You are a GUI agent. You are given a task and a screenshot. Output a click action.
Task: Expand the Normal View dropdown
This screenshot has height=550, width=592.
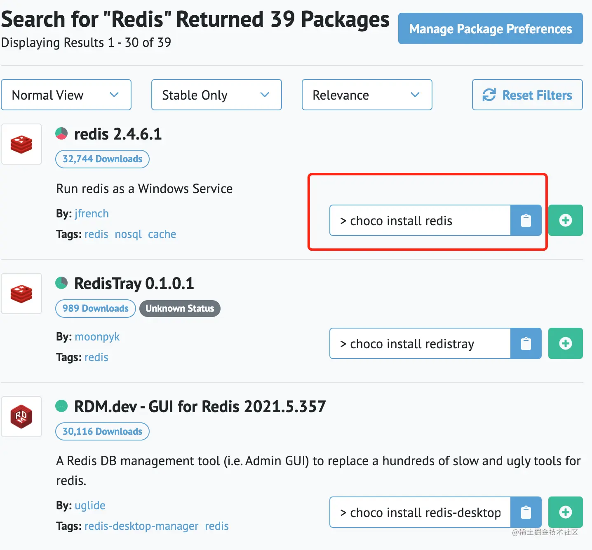click(x=66, y=95)
